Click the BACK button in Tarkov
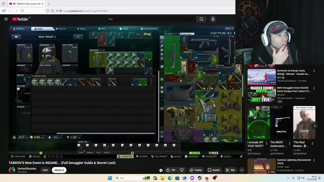This screenshot has width=324, height=182. tap(229, 29)
